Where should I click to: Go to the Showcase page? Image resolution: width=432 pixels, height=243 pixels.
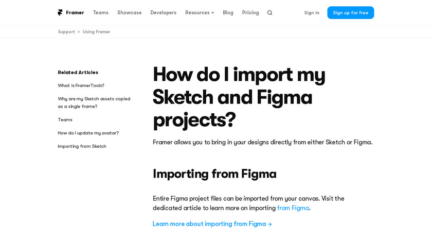point(129,12)
